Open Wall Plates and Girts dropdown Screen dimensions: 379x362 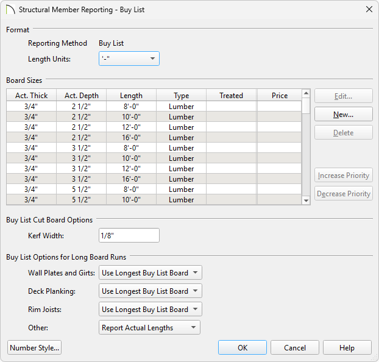point(150,273)
